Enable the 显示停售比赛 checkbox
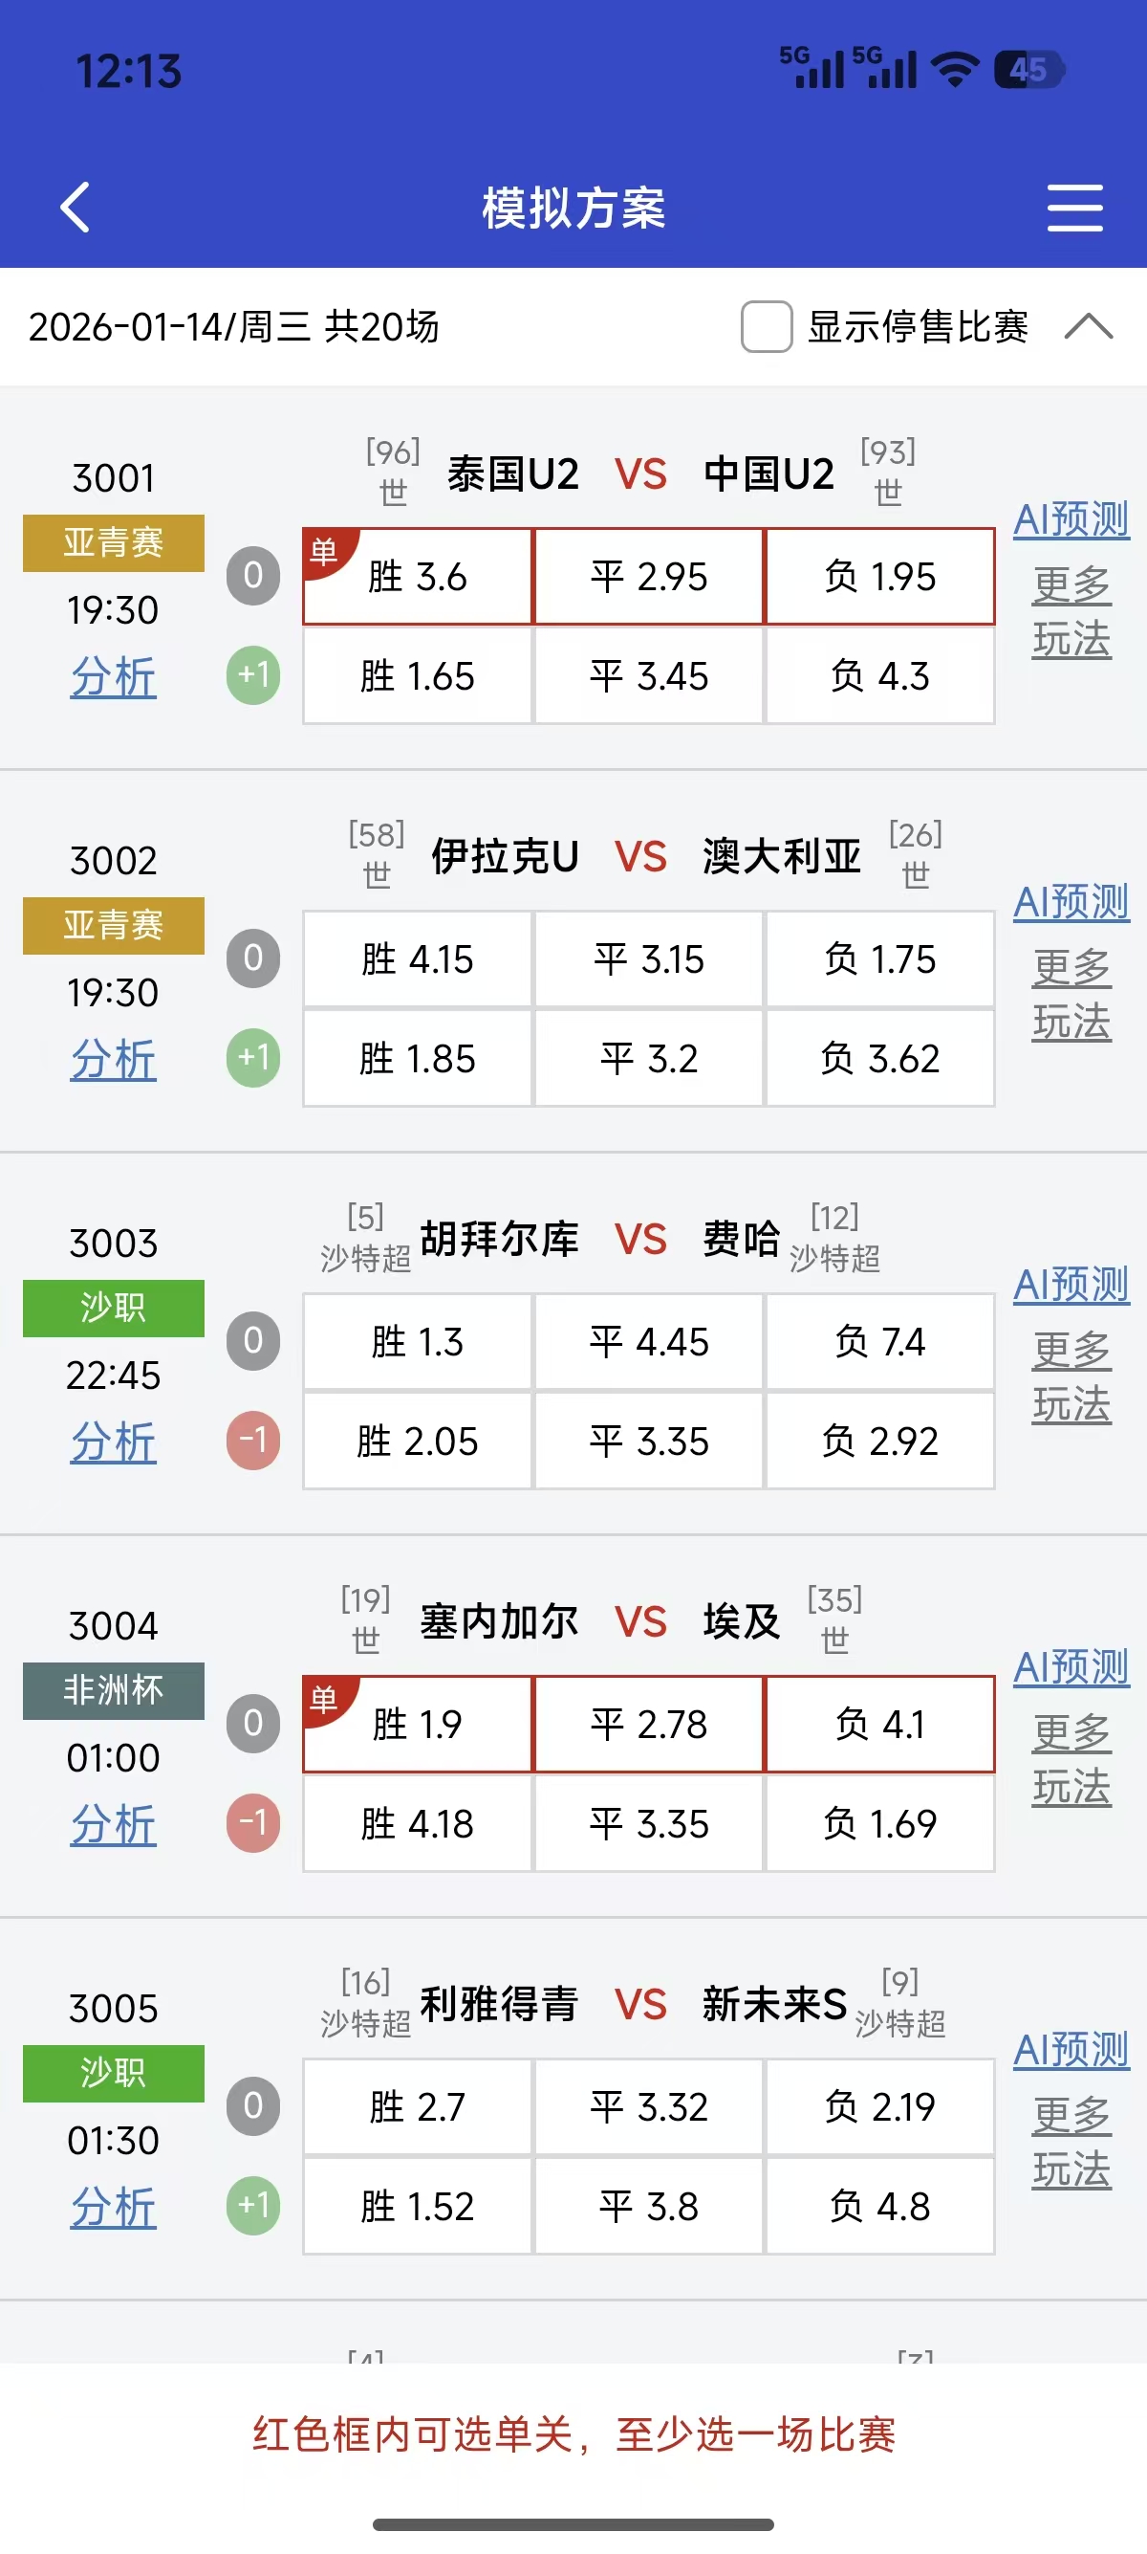Screen dimensions: 1147x2554 [x=767, y=326]
